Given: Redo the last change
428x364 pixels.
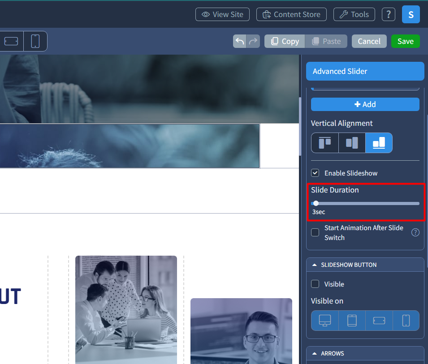Looking at the screenshot, I should point(253,41).
